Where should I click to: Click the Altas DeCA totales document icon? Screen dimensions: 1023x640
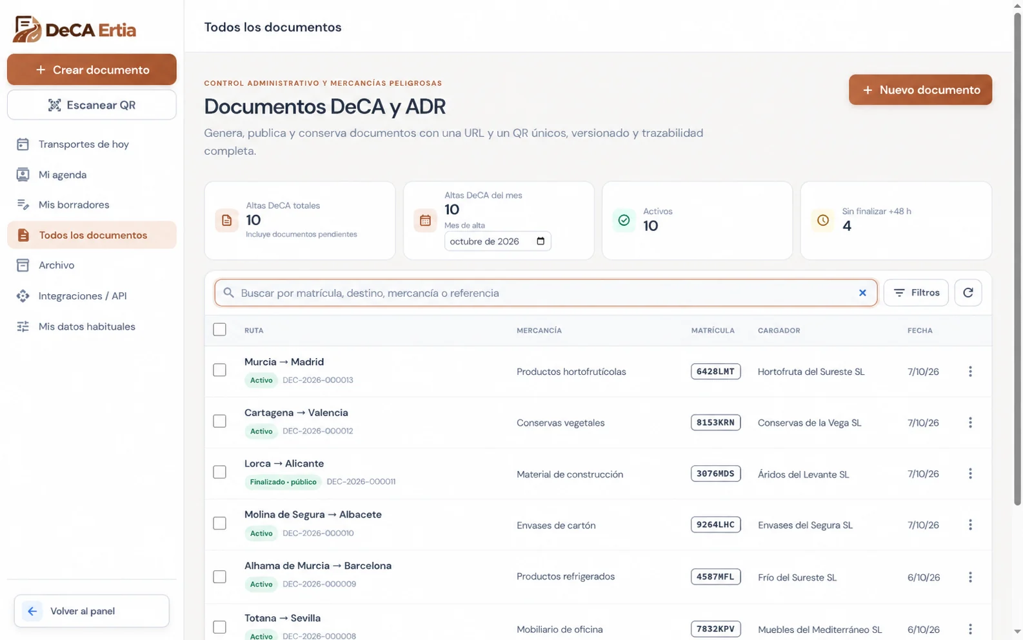pos(226,221)
